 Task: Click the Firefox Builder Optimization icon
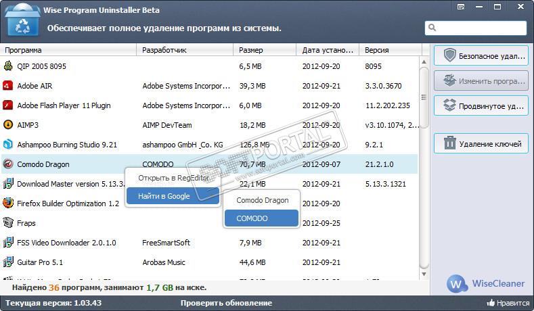8,203
